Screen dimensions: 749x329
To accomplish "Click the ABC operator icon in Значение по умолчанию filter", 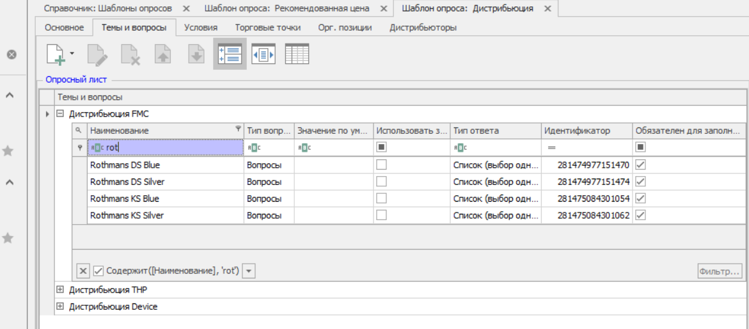I will click(x=304, y=148).
